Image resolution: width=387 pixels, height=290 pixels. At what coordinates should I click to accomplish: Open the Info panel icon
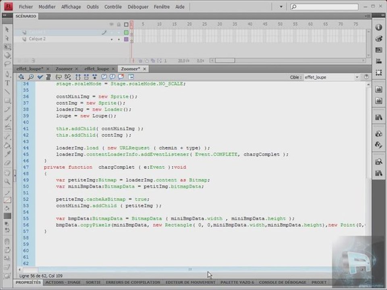pyautogui.click(x=379, y=27)
